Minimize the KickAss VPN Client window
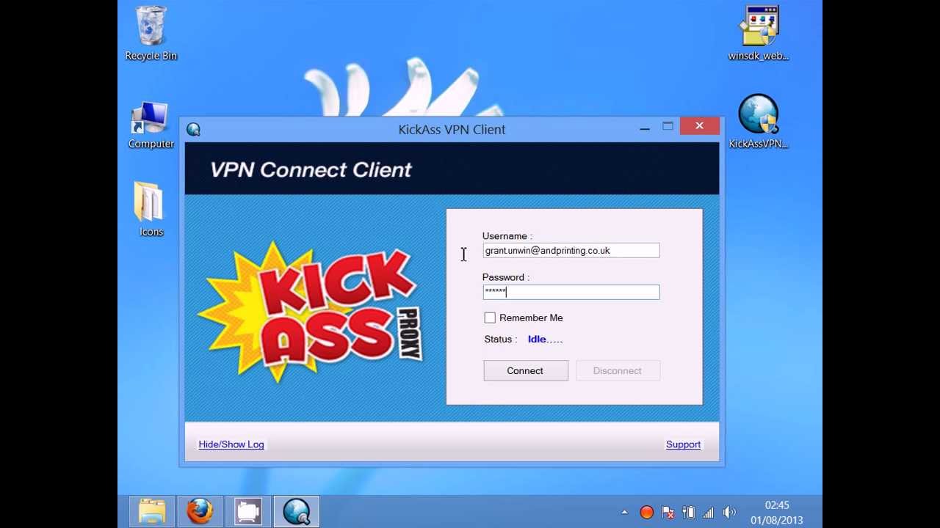This screenshot has height=528, width=940. click(x=645, y=128)
